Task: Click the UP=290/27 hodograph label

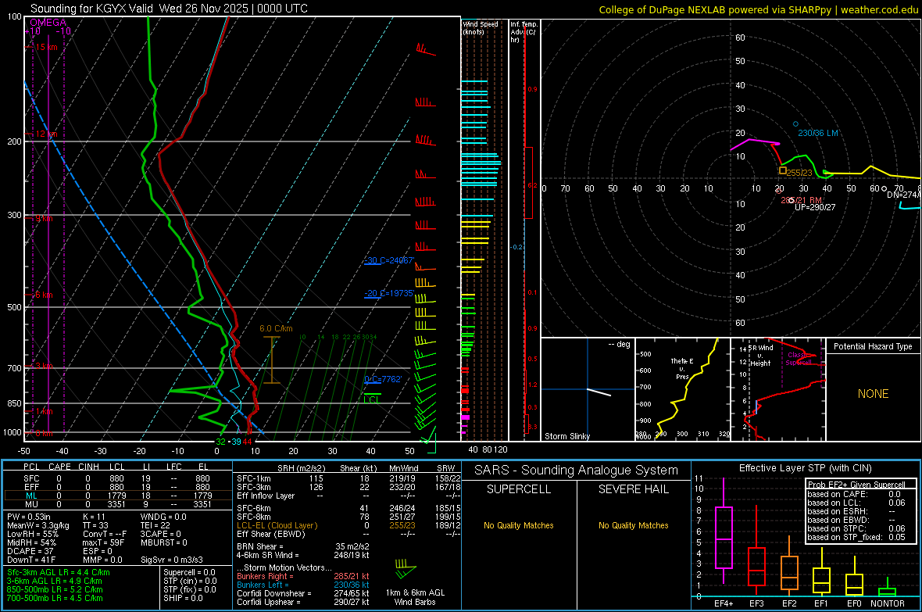Action: 815,207
